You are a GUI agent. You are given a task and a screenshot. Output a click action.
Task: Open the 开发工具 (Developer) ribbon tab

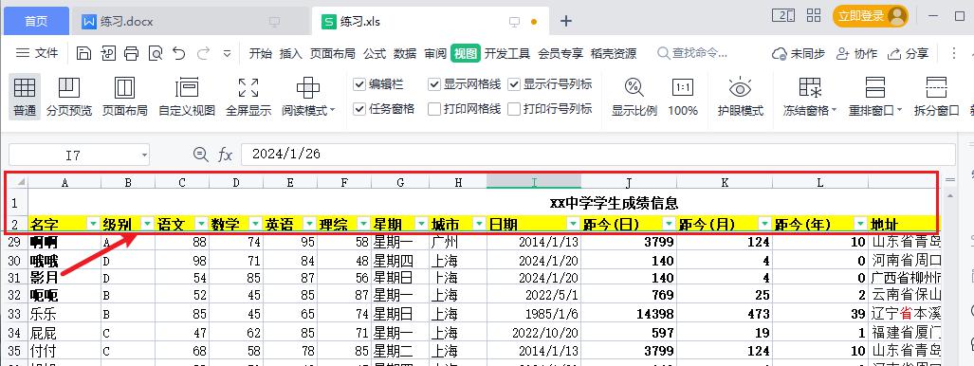506,53
